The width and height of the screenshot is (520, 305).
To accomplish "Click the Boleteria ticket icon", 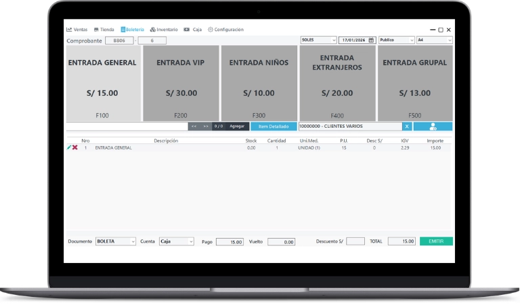I will point(123,30).
